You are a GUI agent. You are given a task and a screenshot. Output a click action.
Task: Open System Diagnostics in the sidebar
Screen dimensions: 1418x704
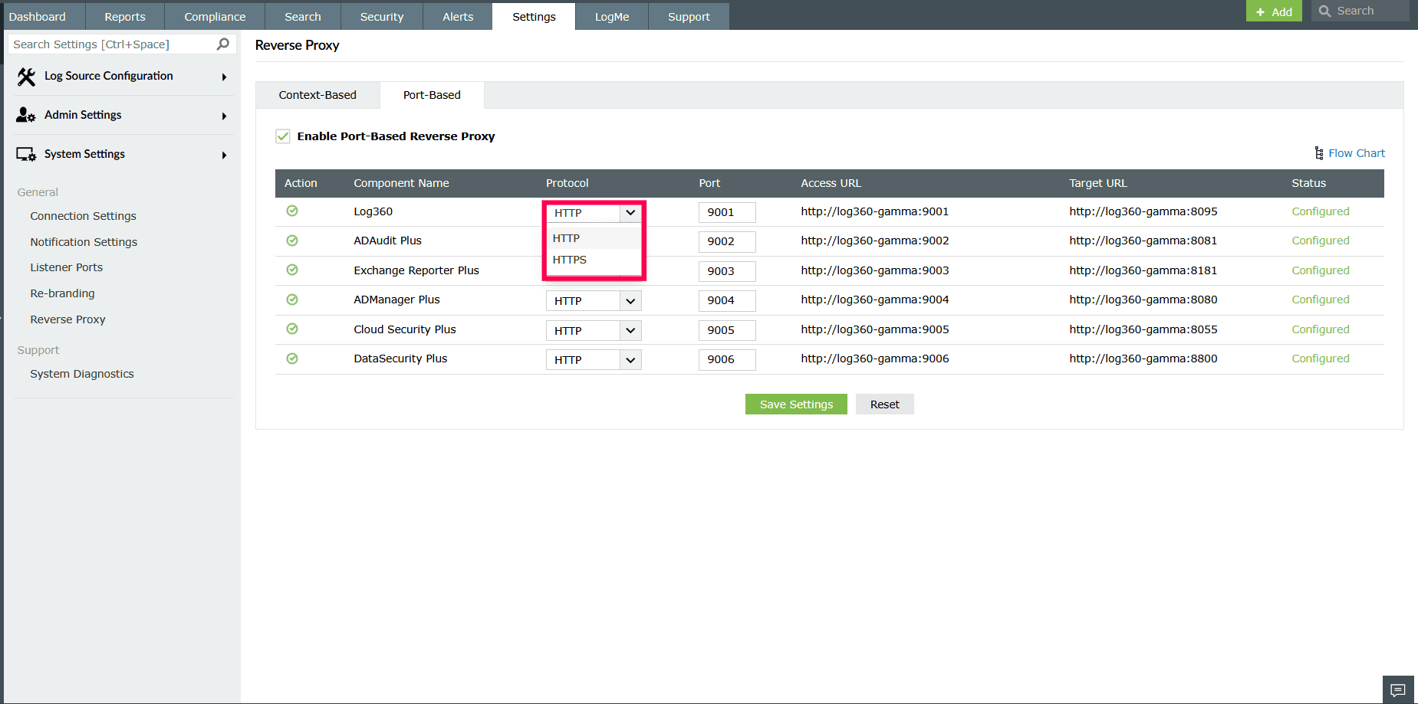tap(82, 374)
